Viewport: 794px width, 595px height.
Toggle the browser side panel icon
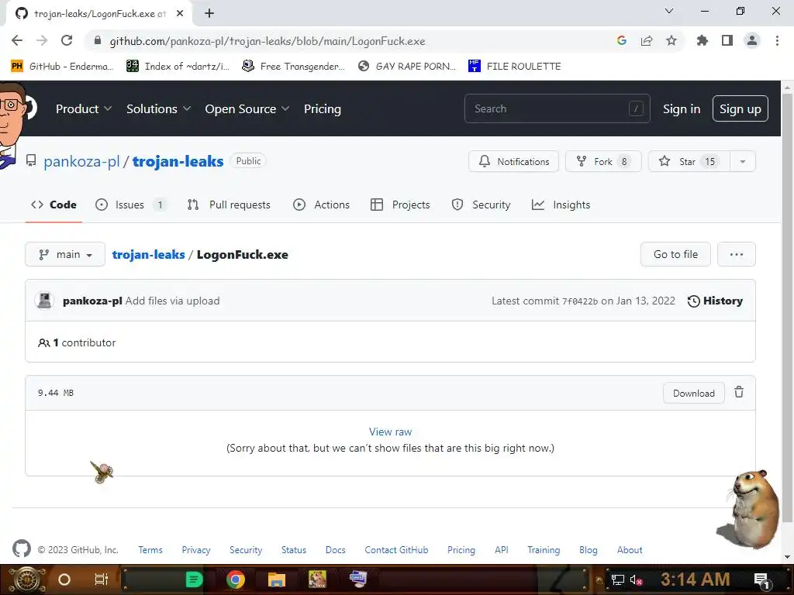727,40
